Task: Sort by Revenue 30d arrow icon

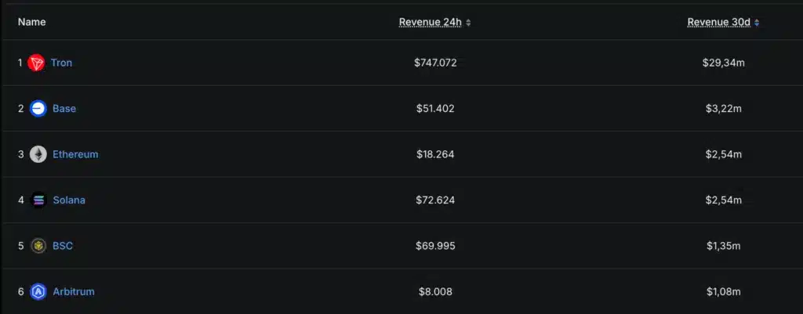Action: click(757, 23)
